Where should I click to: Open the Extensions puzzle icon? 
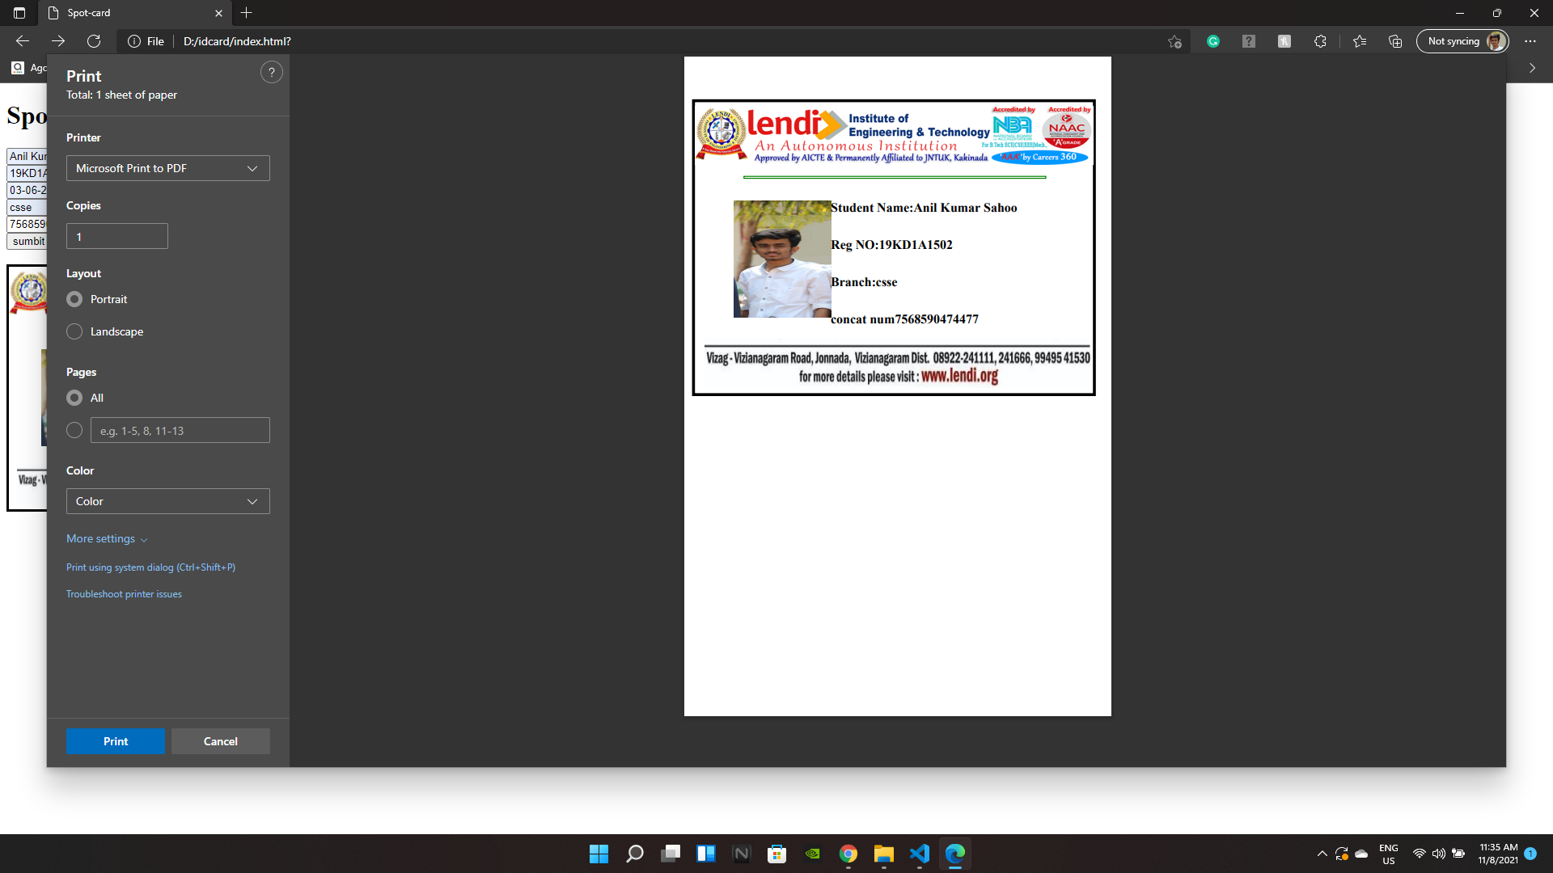[1320, 41]
